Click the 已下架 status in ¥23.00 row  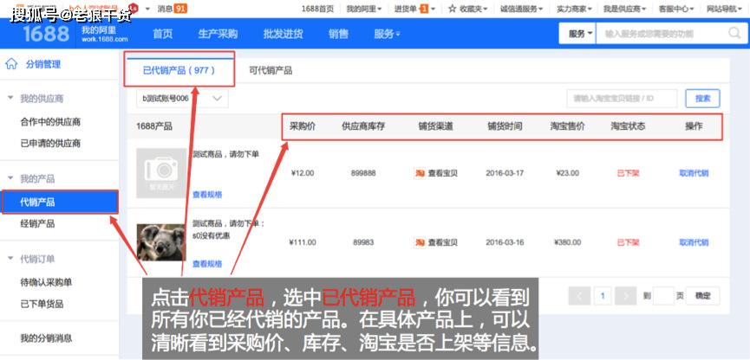(x=628, y=173)
